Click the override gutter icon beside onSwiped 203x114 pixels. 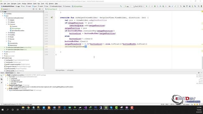tap(52, 17)
